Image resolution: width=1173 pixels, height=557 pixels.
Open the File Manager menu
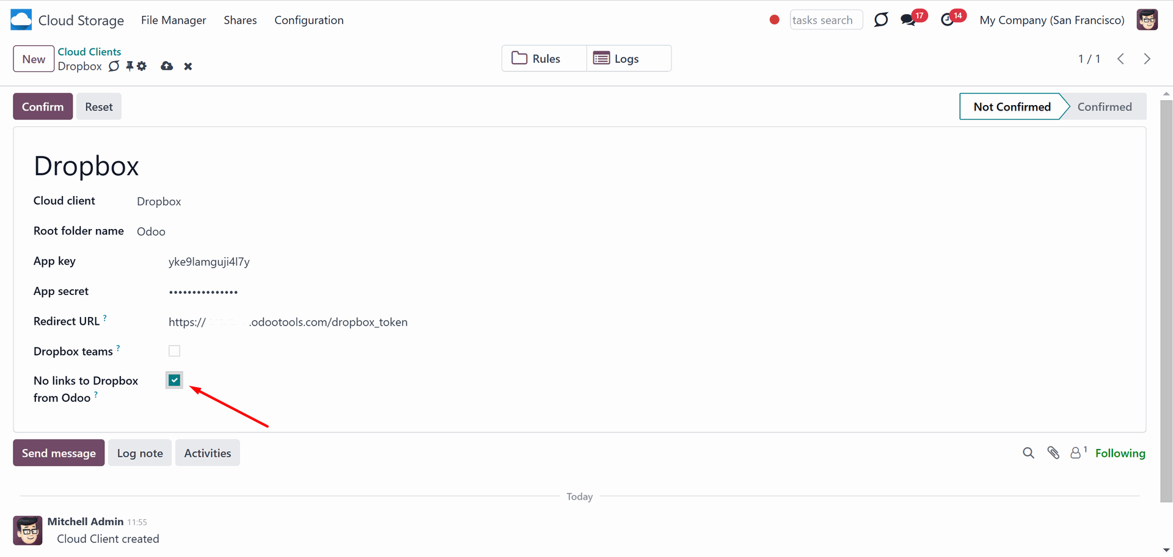tap(174, 20)
